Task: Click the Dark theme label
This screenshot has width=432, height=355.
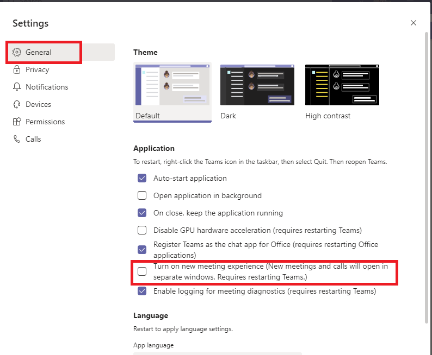Action: tap(228, 116)
